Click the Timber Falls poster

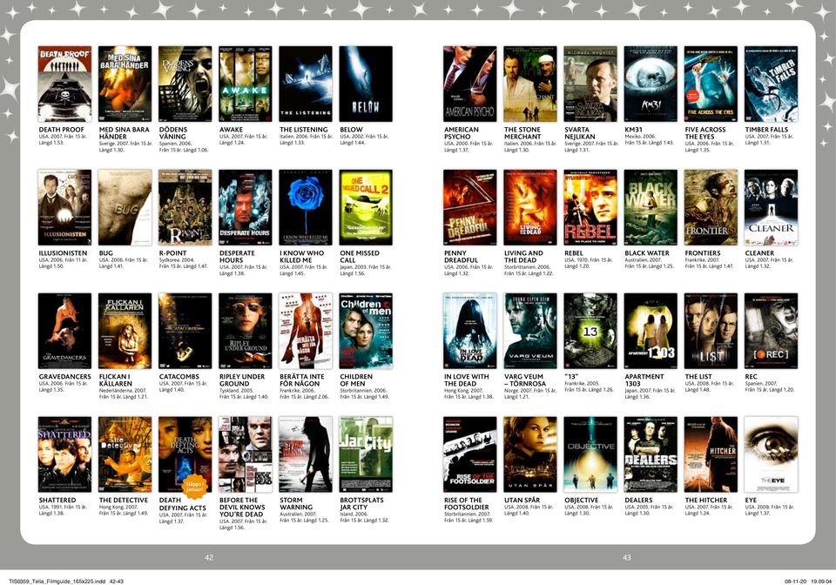771,84
